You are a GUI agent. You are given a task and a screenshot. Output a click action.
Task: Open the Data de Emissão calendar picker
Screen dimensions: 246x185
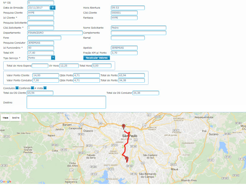[53, 8]
